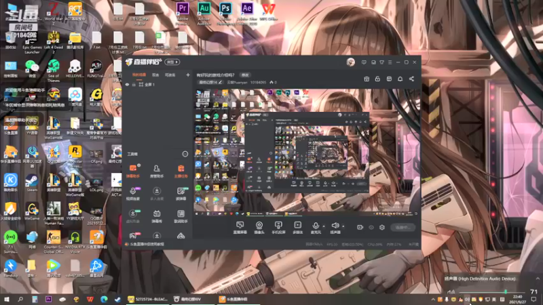Open the 房管助手 room manager tool

pyautogui.click(x=157, y=171)
